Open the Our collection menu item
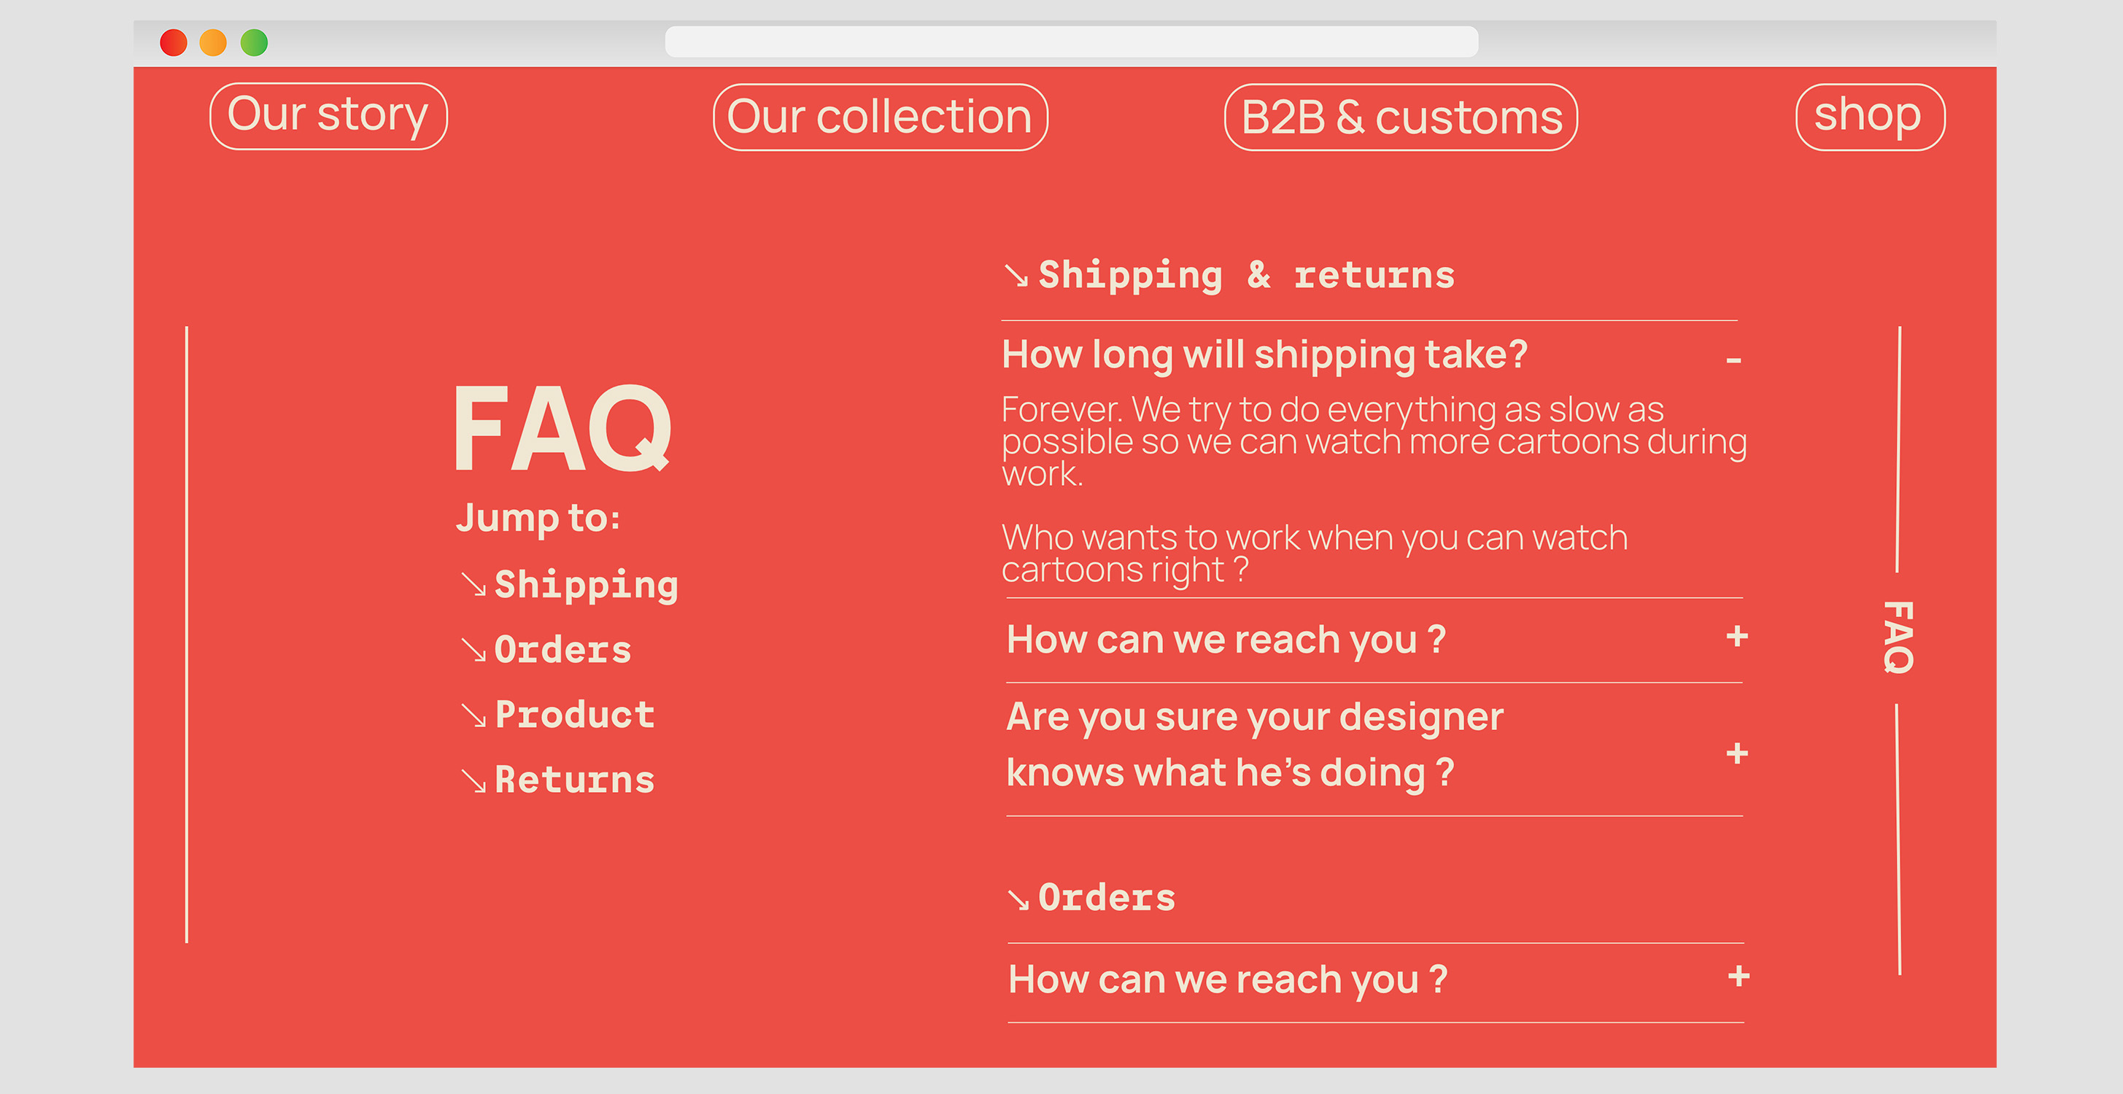2123x1094 pixels. pos(879,117)
